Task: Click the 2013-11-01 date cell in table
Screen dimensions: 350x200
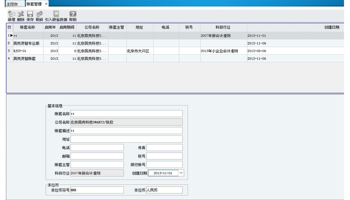Action: pyautogui.click(x=295, y=36)
